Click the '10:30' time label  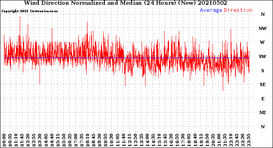tap(112, 140)
